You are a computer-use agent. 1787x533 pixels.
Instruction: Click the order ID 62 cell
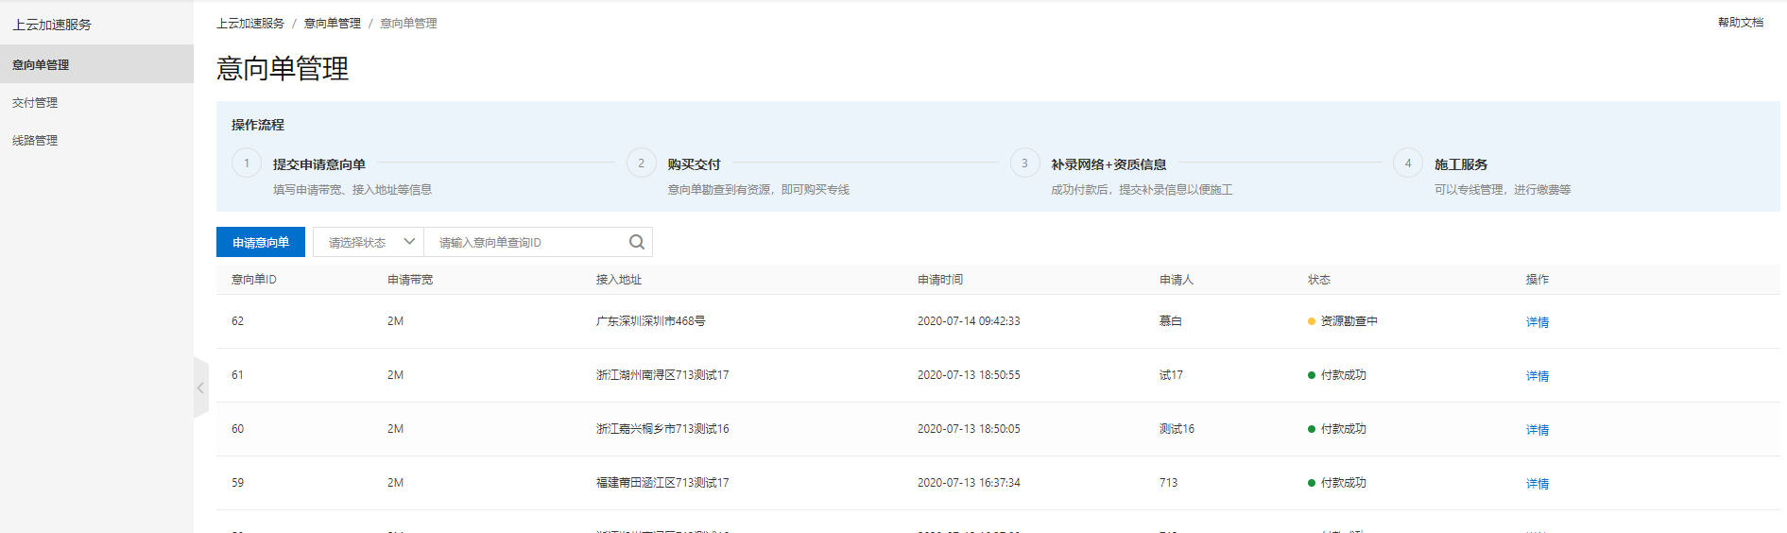(x=237, y=321)
